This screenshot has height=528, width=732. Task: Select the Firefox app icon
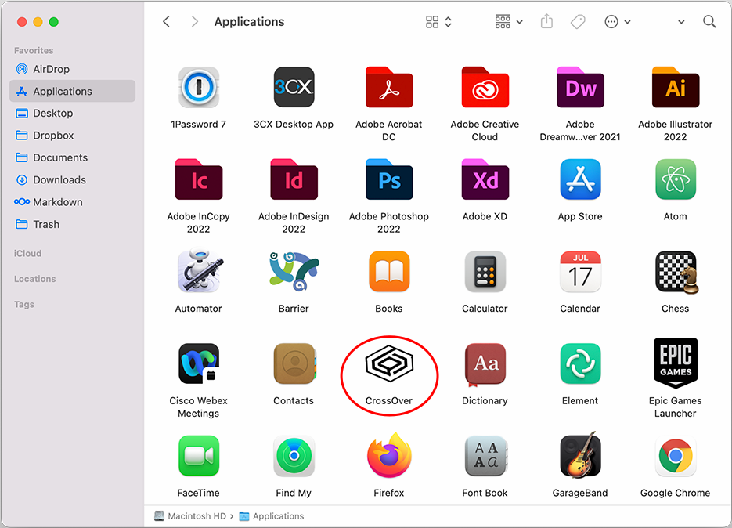point(388,457)
